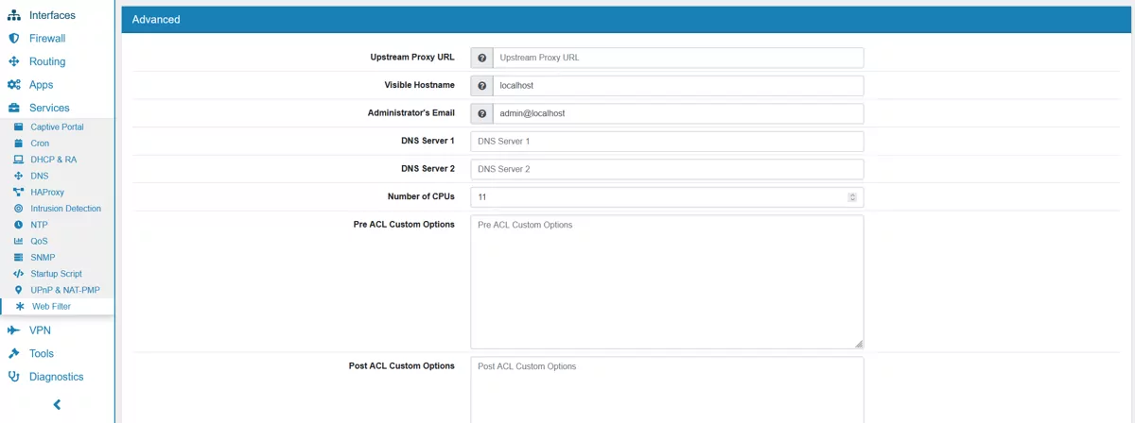Viewport: 1135px width, 423px height.
Task: Expand the Diagnostics menu
Action: click(x=57, y=377)
